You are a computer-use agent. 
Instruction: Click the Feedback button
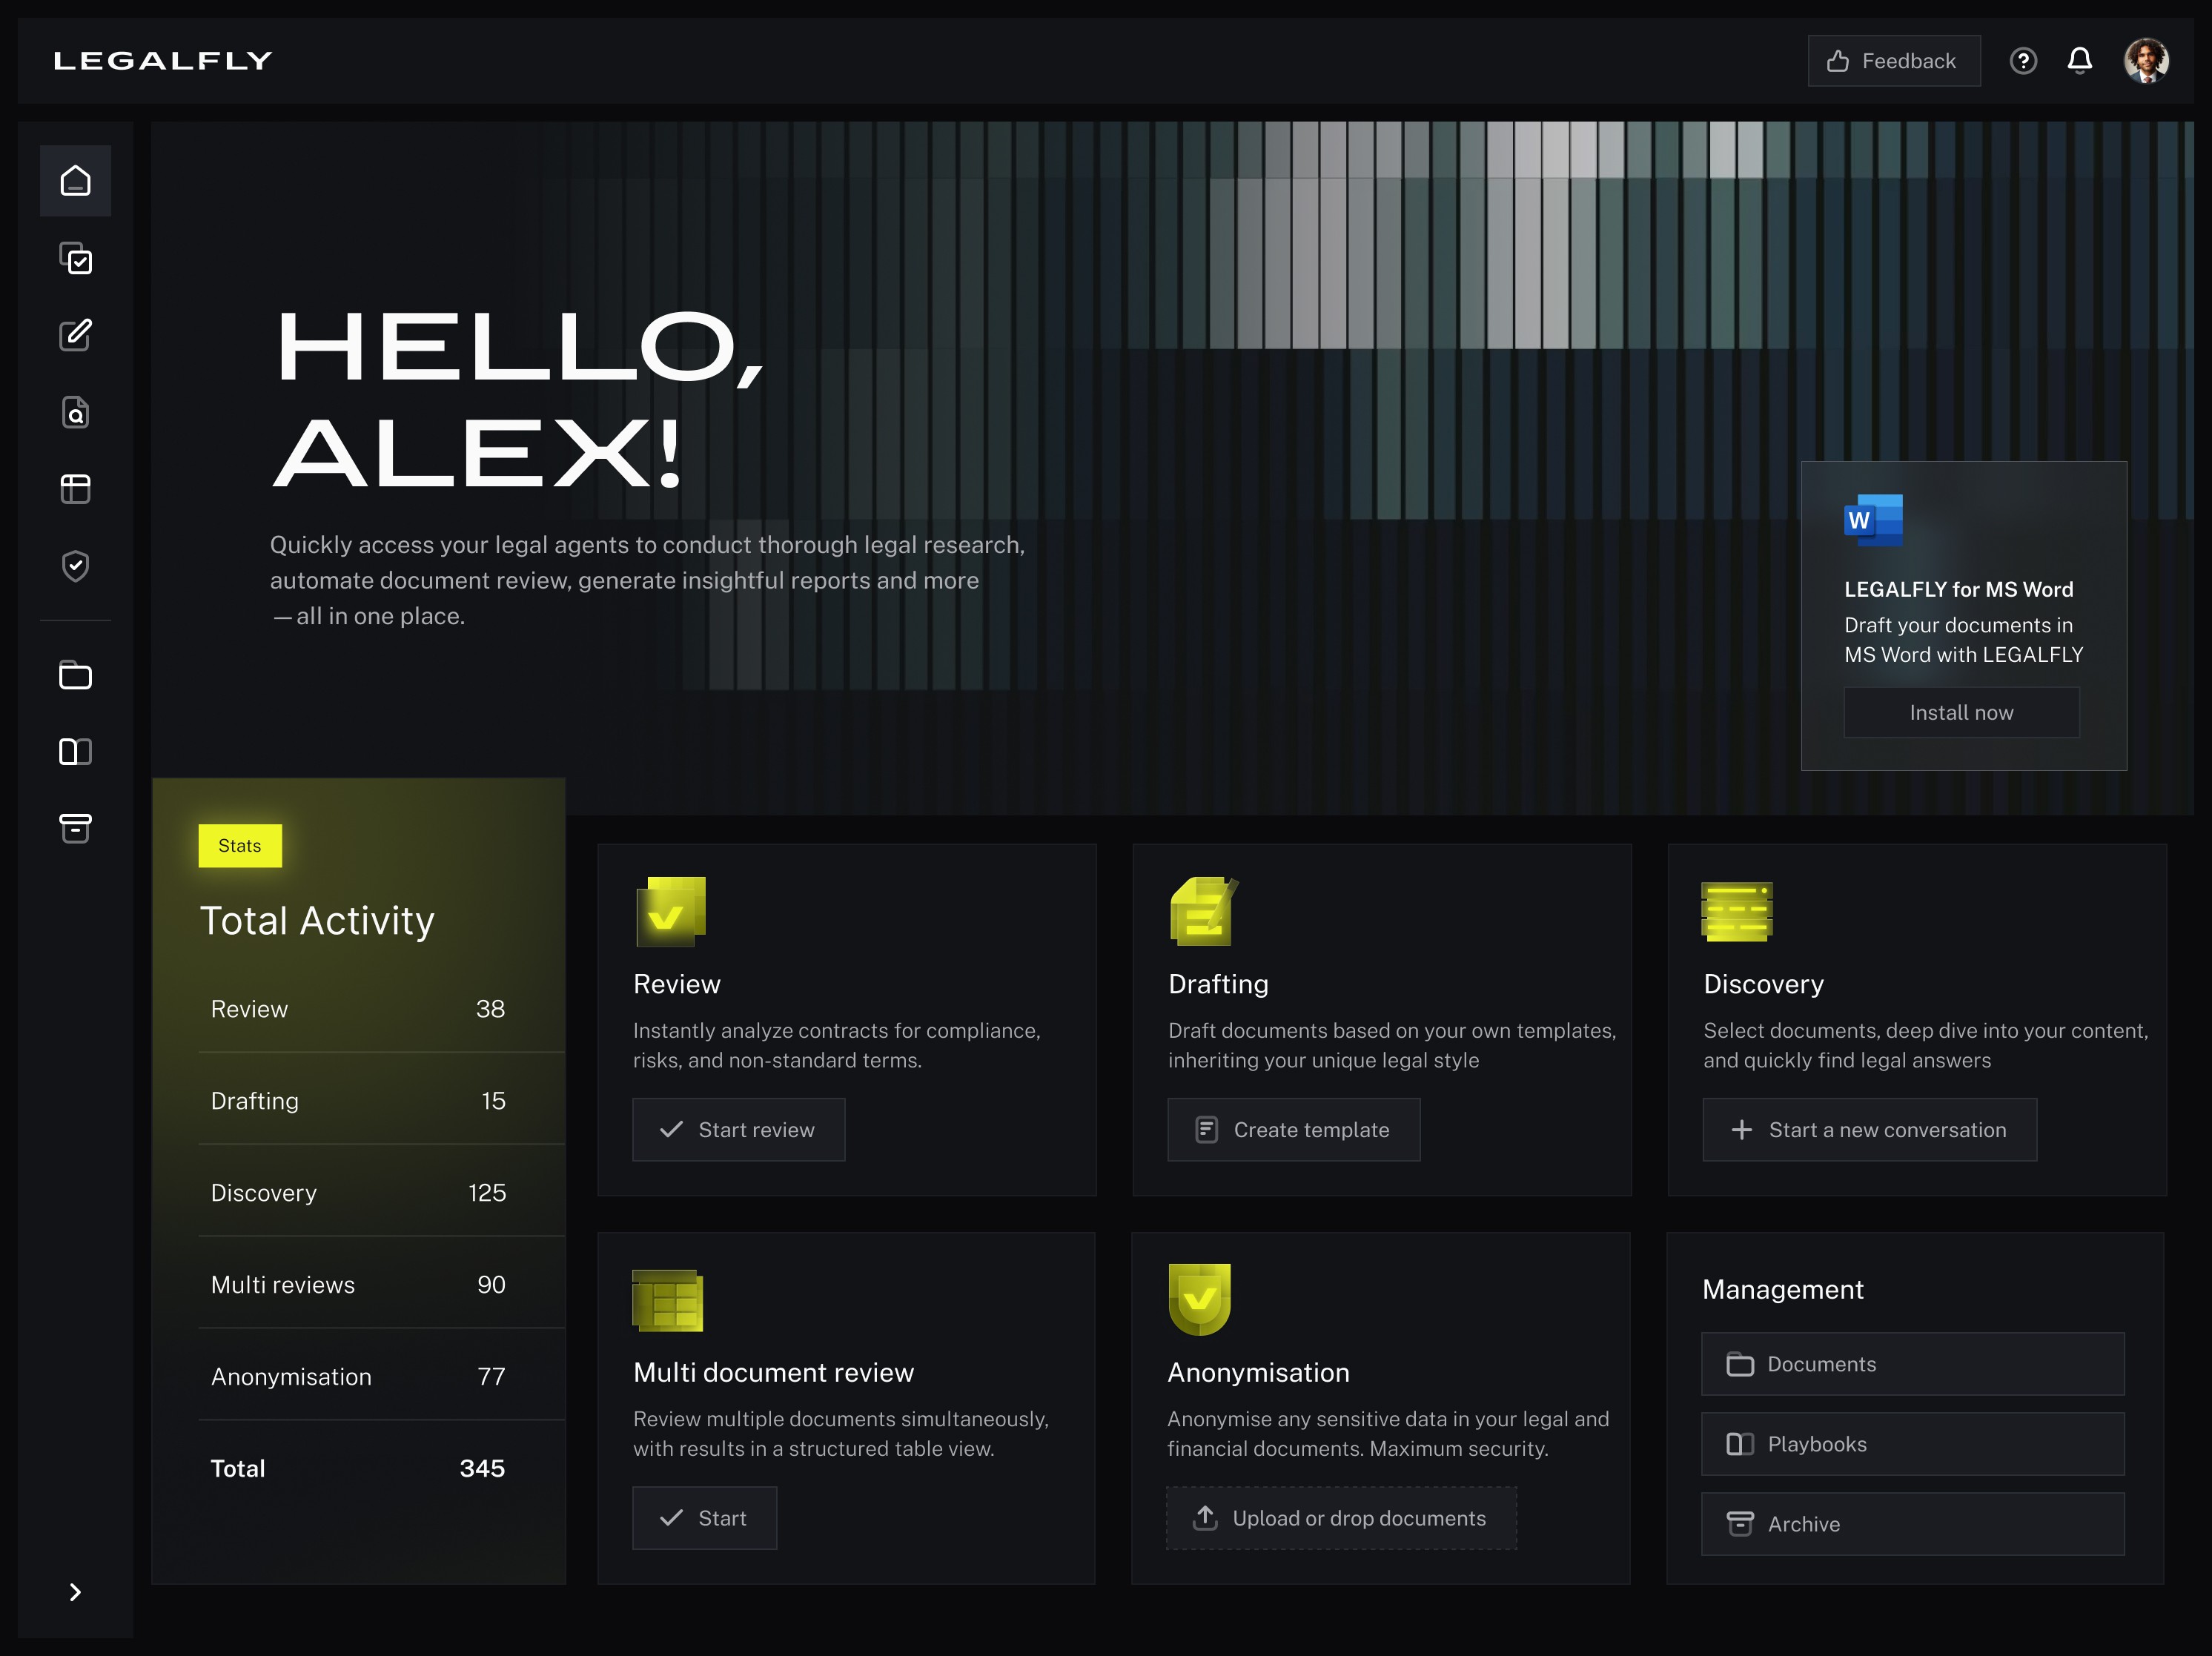coord(1893,61)
